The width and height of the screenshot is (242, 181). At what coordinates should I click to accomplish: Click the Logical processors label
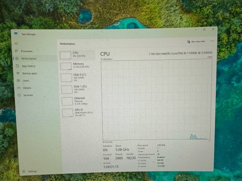(146, 154)
